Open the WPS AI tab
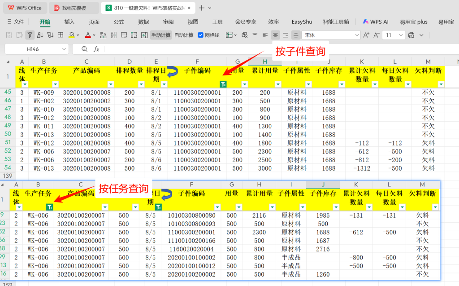Screen dimensions: 459x286 (x=376, y=22)
